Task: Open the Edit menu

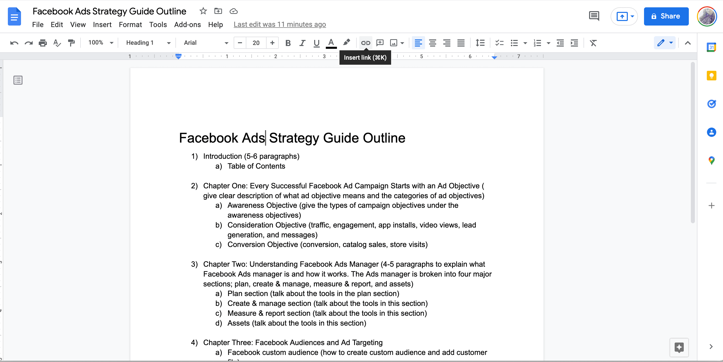Action: pyautogui.click(x=57, y=25)
